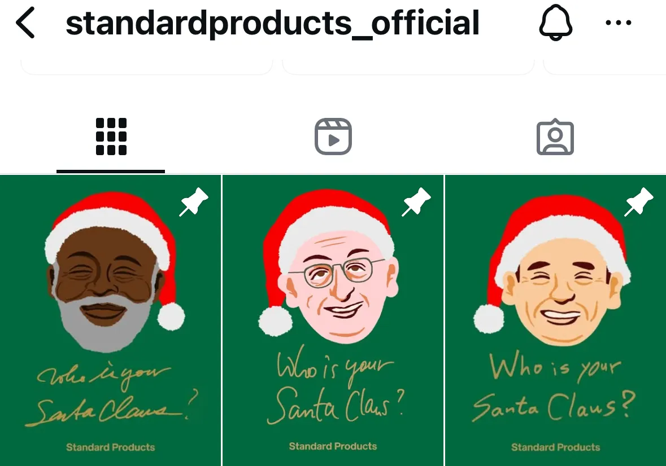Switch to the Reels tab

point(333,137)
